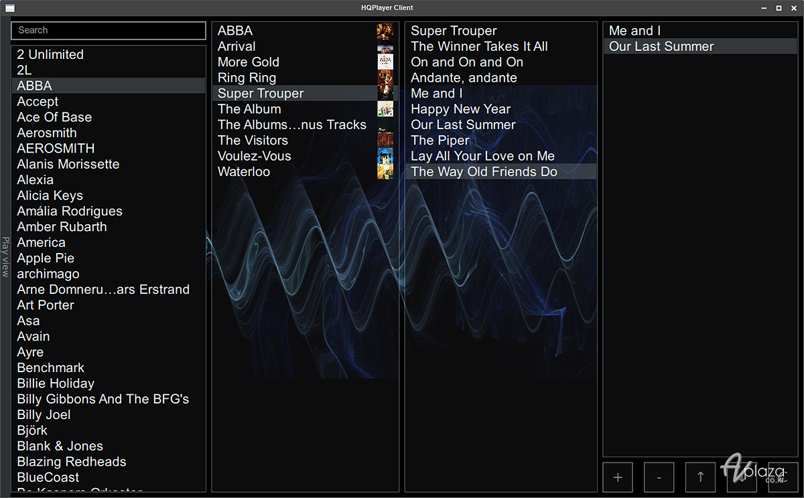This screenshot has height=498, width=804.
Task: Open The Albums…nus Tracks album
Action: (292, 124)
